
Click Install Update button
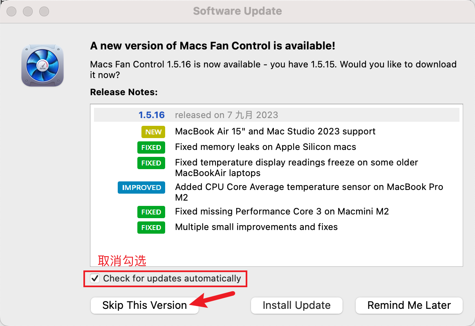pyautogui.click(x=297, y=305)
